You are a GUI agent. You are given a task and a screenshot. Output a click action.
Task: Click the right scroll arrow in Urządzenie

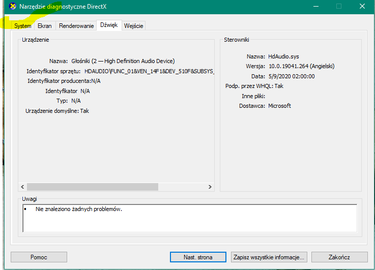(210, 187)
